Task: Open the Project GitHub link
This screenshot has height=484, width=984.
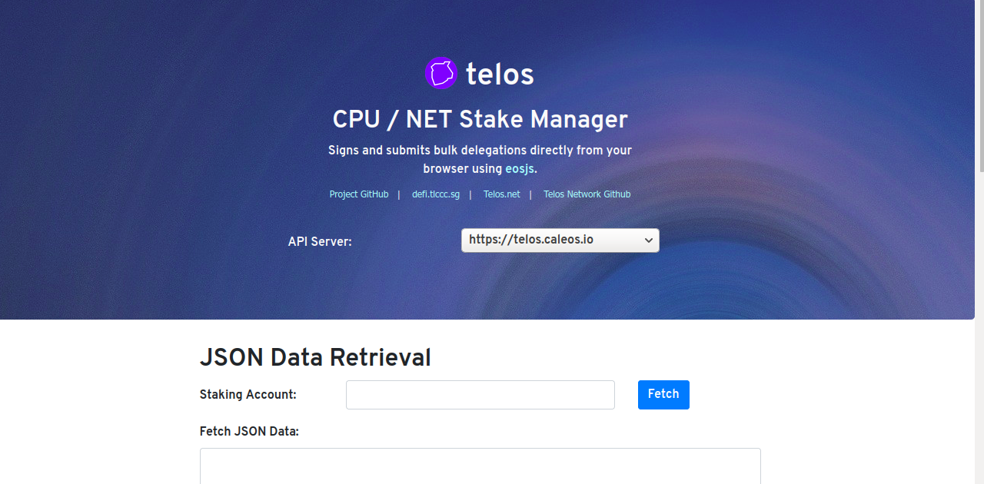Action: 358,194
